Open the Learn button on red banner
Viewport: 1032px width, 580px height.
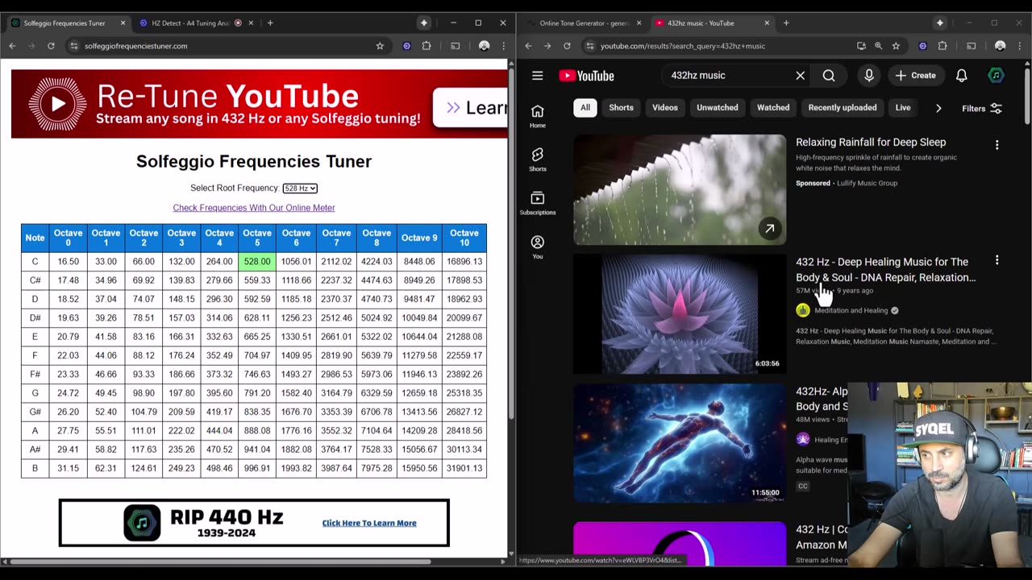click(x=471, y=107)
